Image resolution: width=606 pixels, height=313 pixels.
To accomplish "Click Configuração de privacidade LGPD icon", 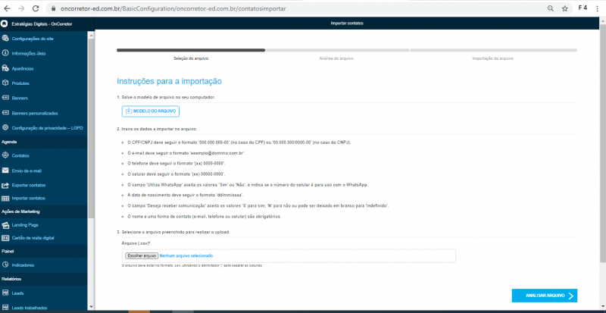I will point(5,127).
